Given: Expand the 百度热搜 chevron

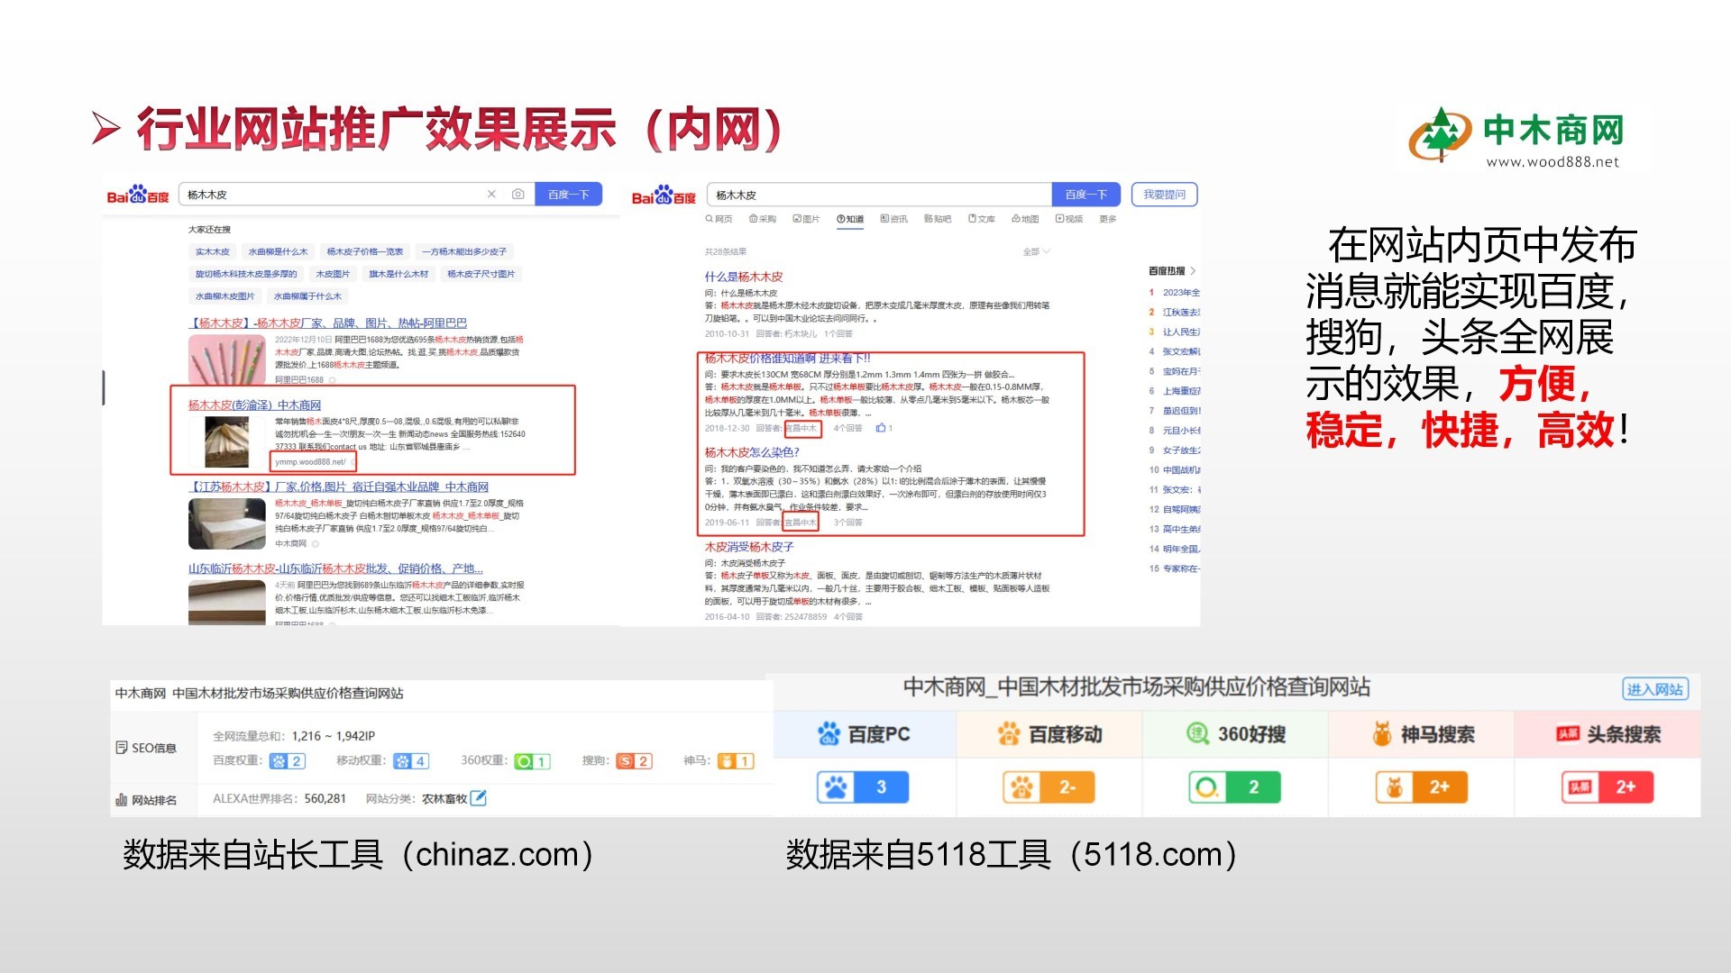Looking at the screenshot, I should coord(1193,271).
